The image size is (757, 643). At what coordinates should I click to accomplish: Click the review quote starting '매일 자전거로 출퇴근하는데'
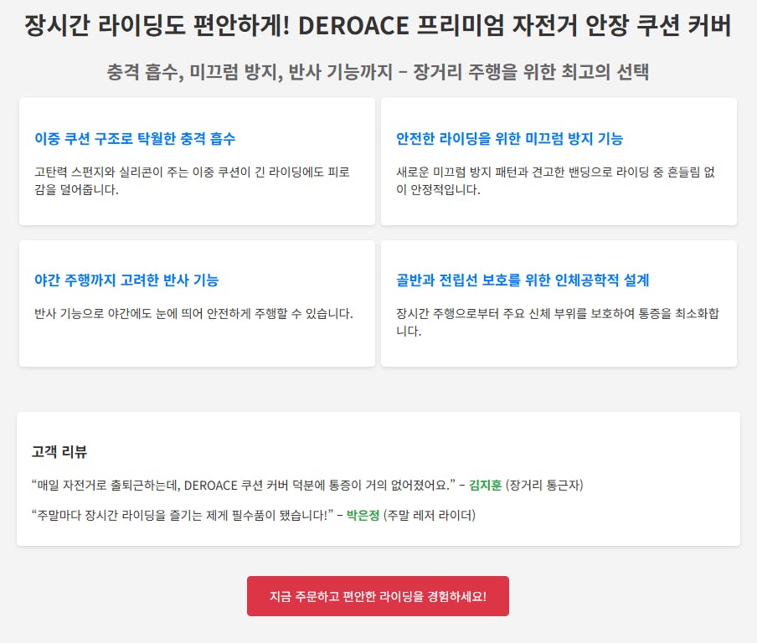click(x=244, y=485)
